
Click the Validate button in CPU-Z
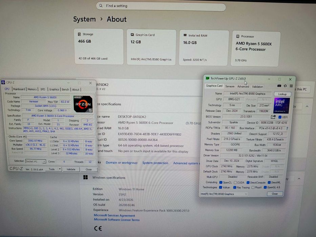pos(71,169)
